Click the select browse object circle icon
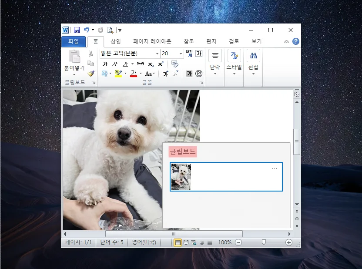This screenshot has width=362, height=269. click(297, 219)
